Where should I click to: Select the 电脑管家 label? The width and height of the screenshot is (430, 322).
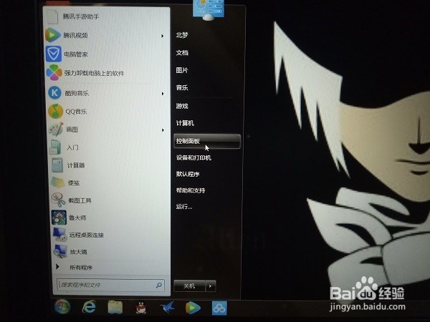76,54
